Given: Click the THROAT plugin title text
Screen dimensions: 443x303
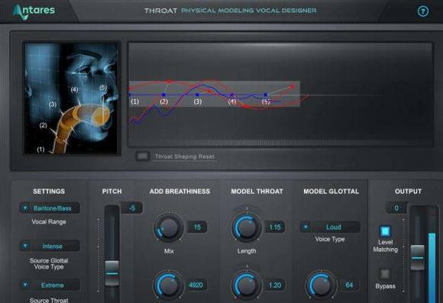Looking at the screenshot, I should click(x=160, y=11).
